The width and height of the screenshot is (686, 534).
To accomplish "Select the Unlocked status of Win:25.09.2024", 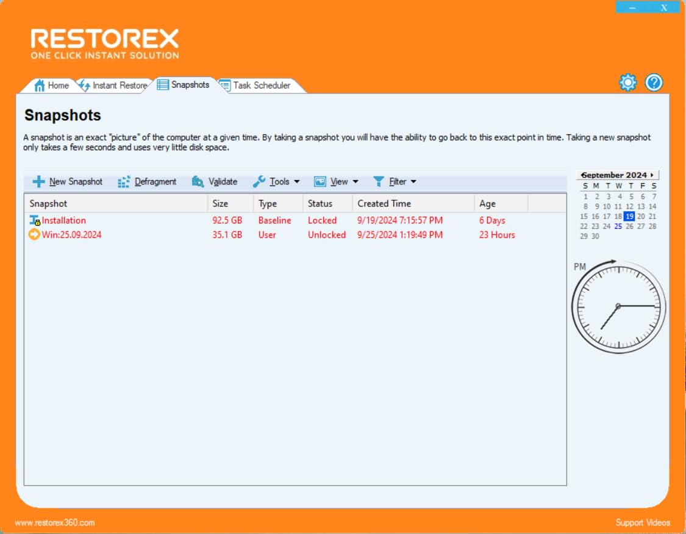I will 327,234.
